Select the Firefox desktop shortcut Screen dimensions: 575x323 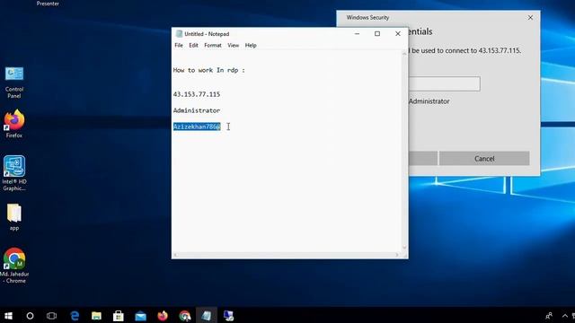point(14,124)
